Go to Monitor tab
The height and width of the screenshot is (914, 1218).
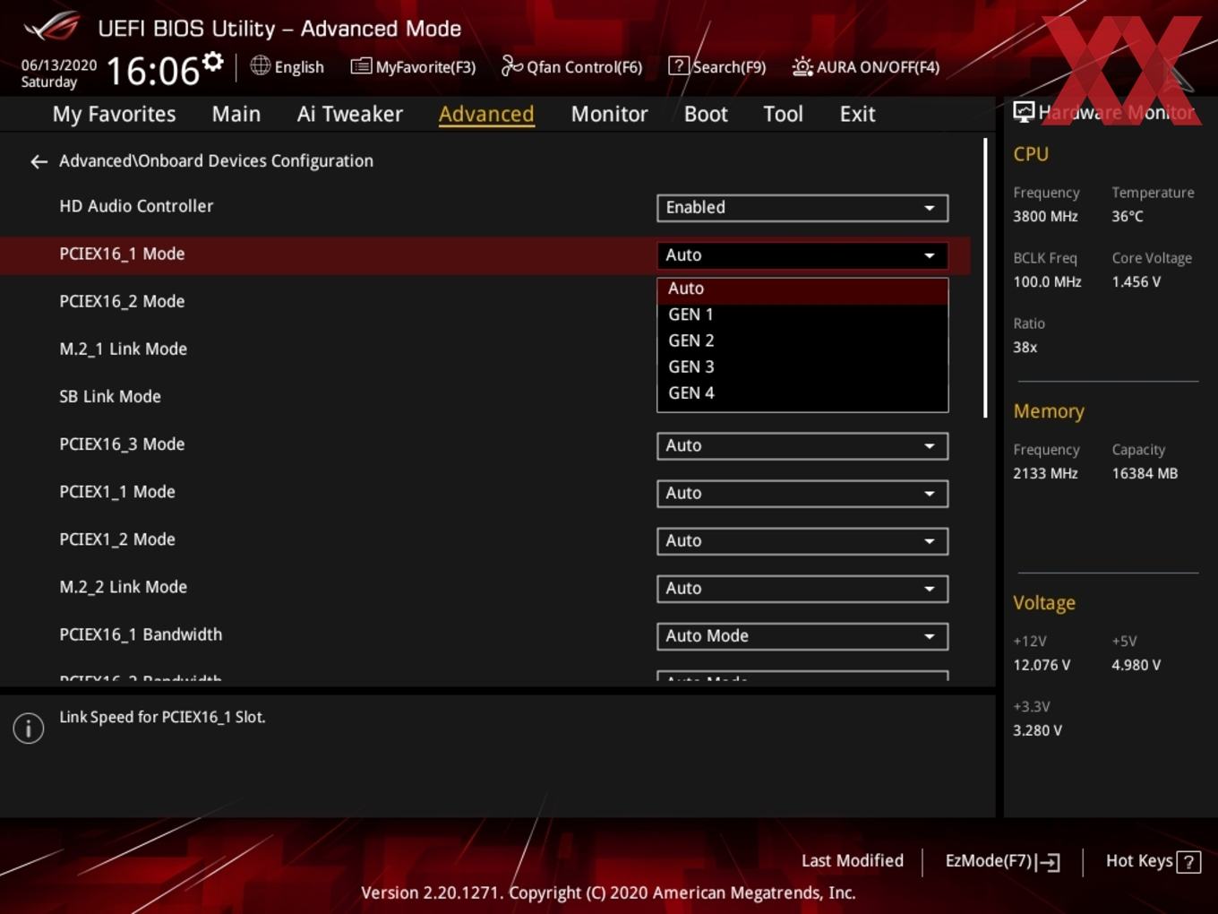tap(609, 114)
